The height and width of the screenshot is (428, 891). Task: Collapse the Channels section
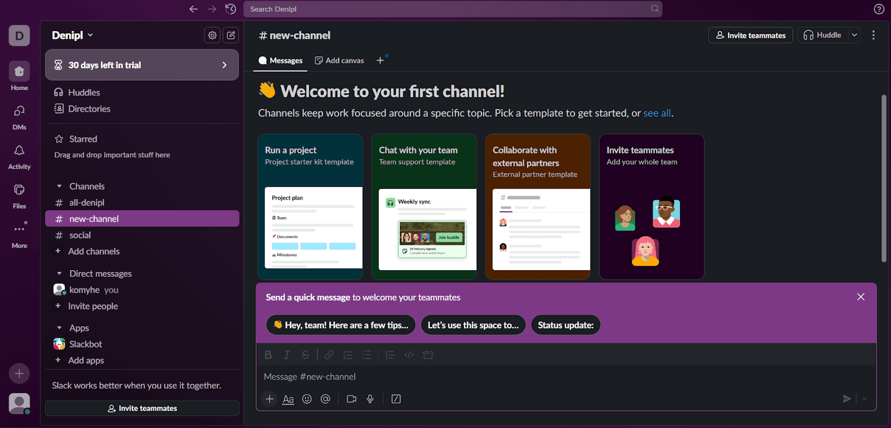click(x=60, y=186)
